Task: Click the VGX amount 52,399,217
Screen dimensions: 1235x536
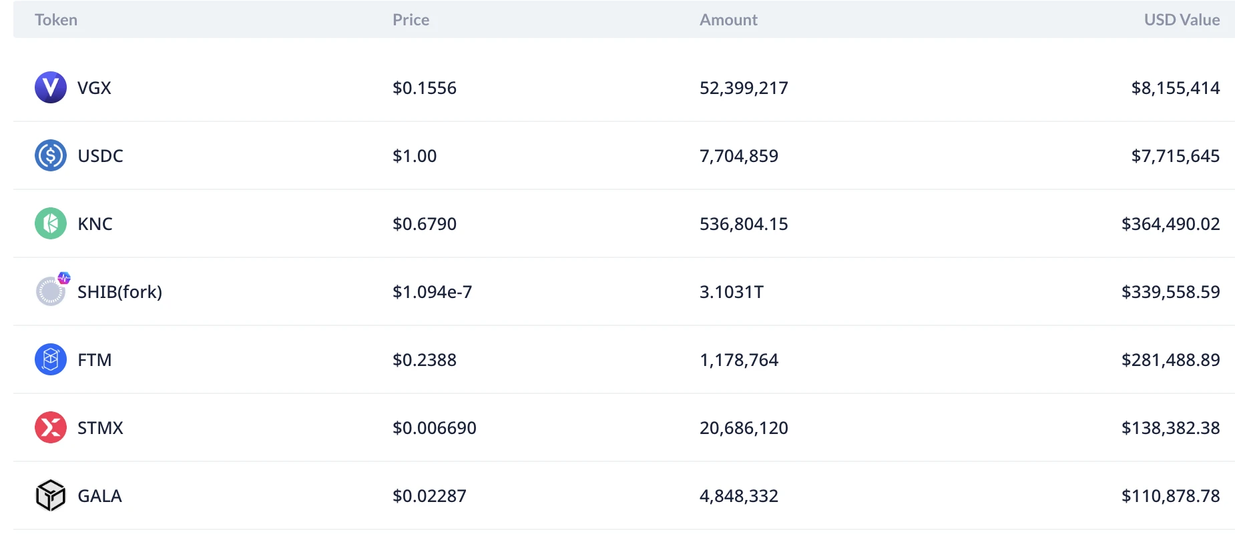Action: point(744,88)
